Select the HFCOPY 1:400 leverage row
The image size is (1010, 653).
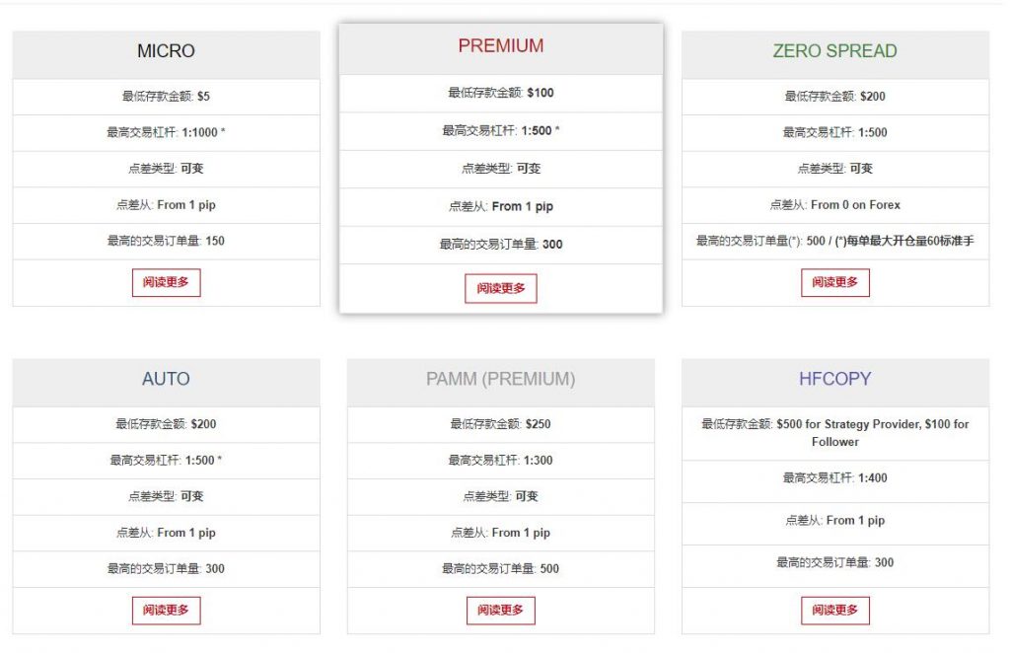point(834,477)
